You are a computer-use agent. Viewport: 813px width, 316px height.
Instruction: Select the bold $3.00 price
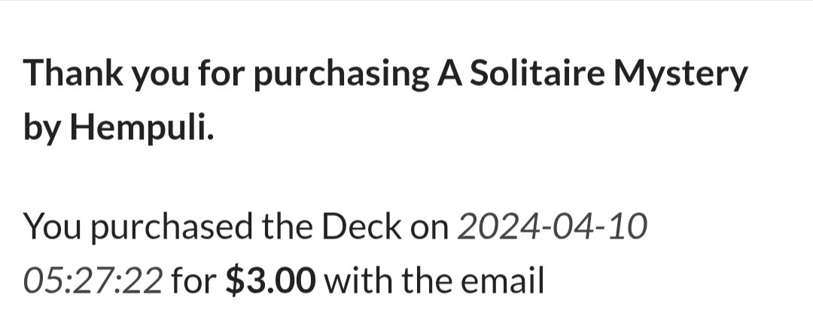pos(270,280)
